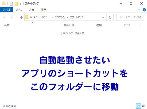Switch to details view icon in status bar
147x109 pixels.
point(138,106)
